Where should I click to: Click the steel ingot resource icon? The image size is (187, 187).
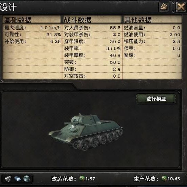tap(17, 179)
